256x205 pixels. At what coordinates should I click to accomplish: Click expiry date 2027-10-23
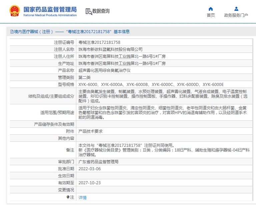pos(89,183)
